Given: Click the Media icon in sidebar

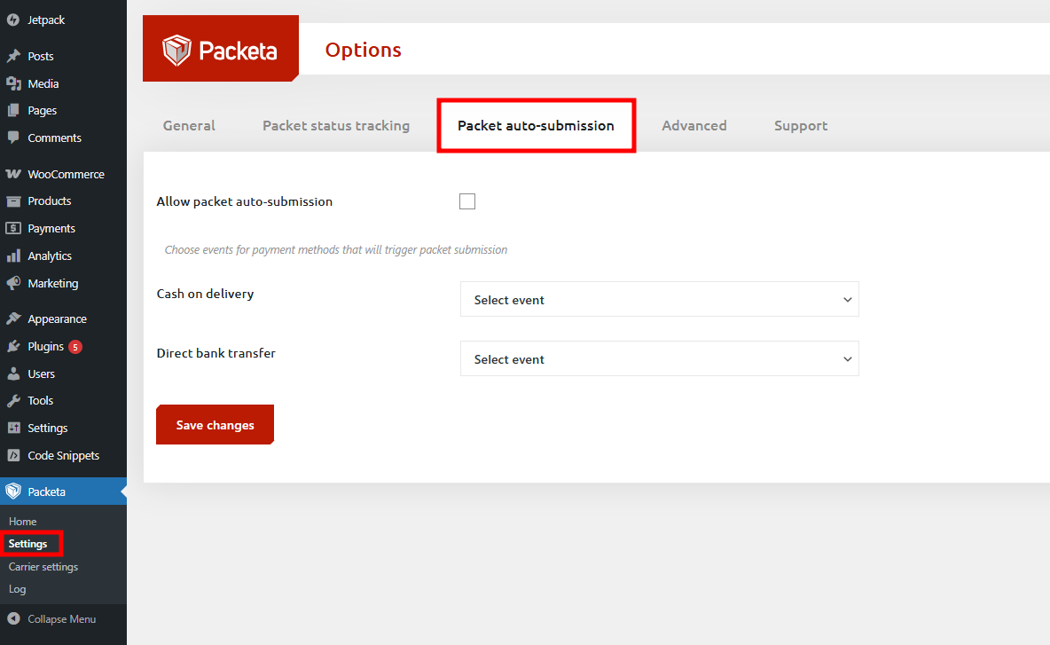Looking at the screenshot, I should (x=13, y=83).
